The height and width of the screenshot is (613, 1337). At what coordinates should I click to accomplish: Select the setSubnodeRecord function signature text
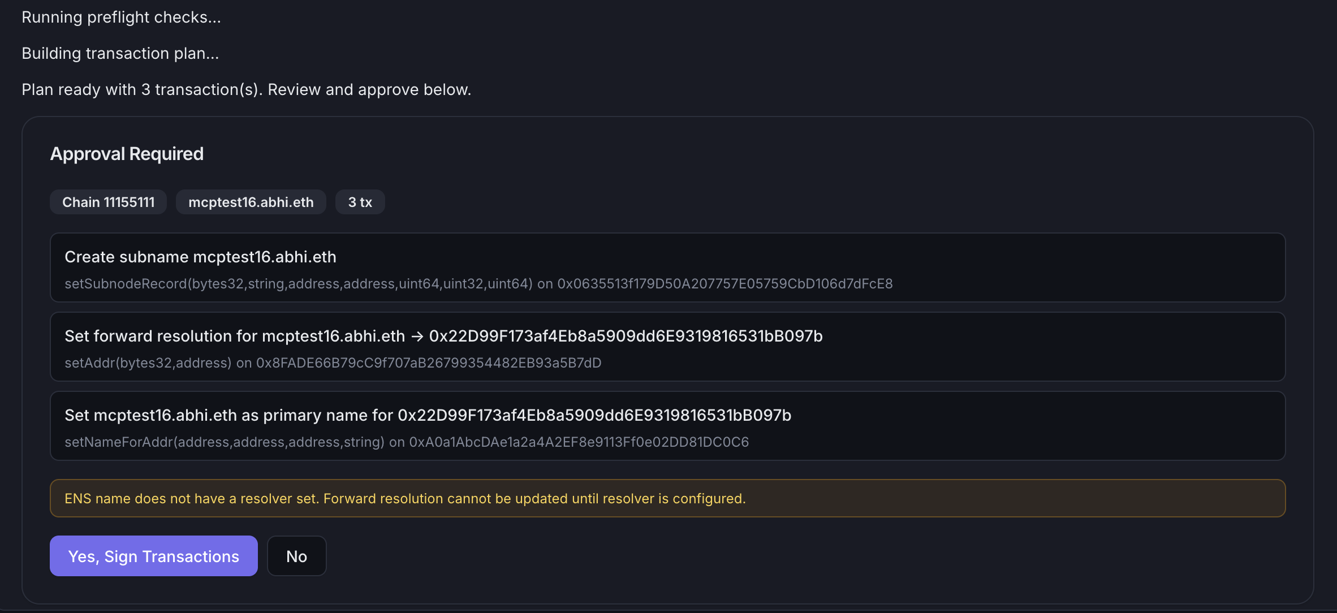298,283
